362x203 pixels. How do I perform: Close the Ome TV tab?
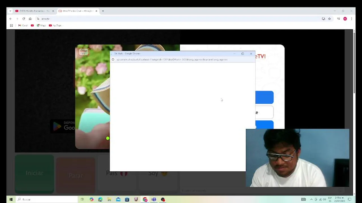96,11
